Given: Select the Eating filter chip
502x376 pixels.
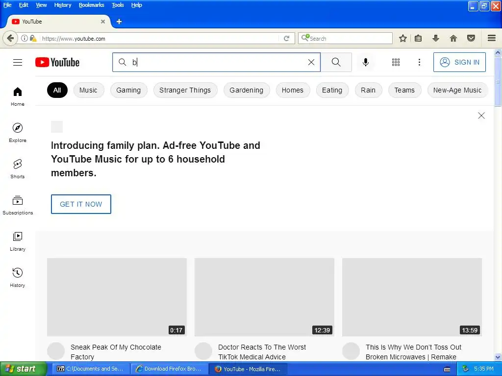Looking at the screenshot, I should [332, 90].
